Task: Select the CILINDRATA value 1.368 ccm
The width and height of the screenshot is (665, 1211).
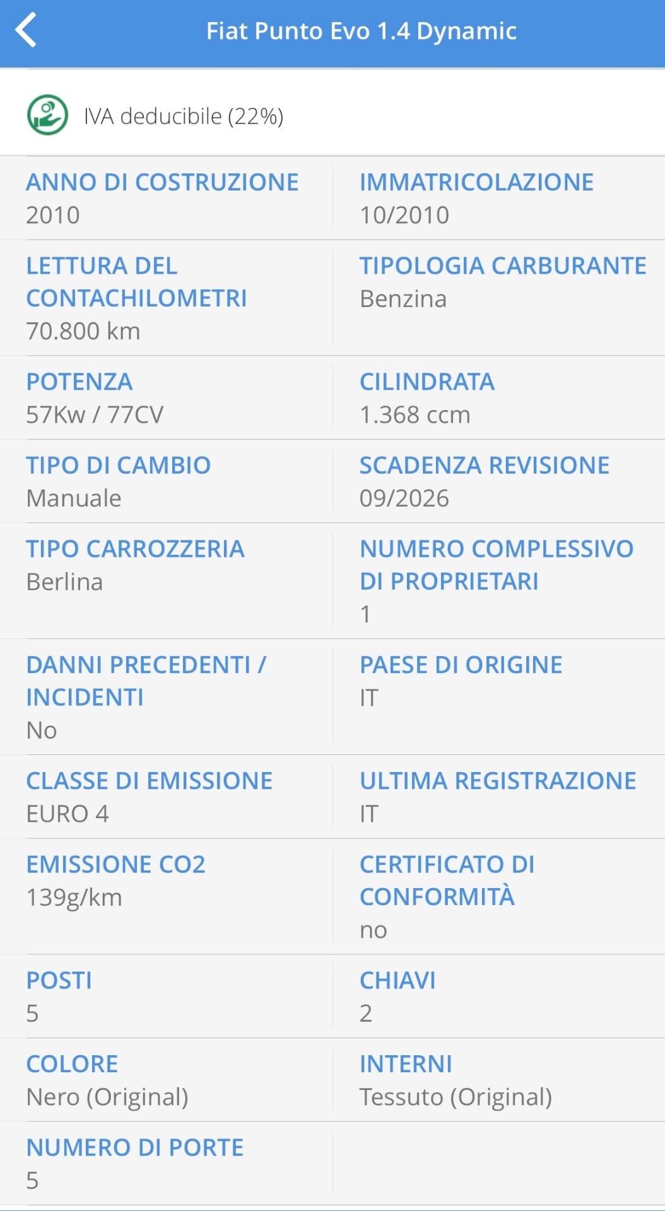Action: click(415, 414)
